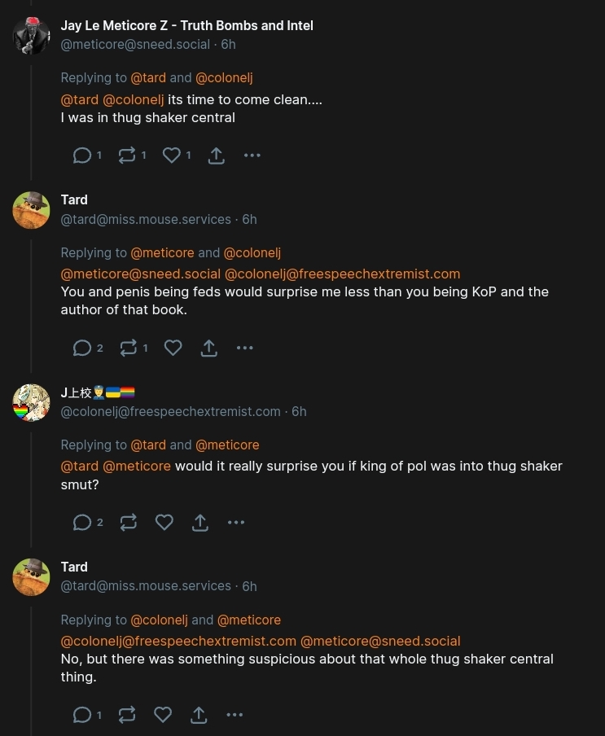Click the @colonelj@freespeechextremist.com mention link
Image resolution: width=605 pixels, height=736 pixels.
[342, 274]
